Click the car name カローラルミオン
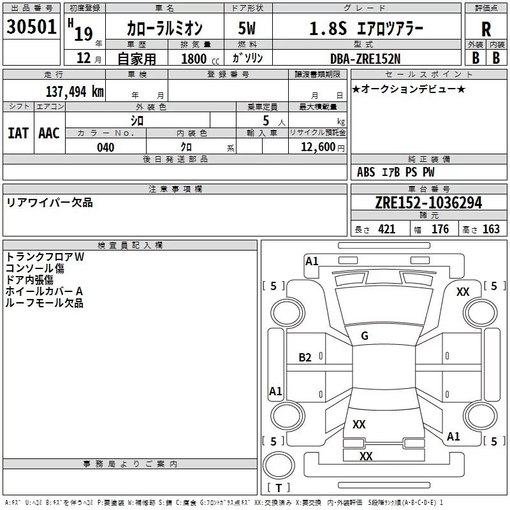Viewport: 510px width, 510px height. [164, 29]
